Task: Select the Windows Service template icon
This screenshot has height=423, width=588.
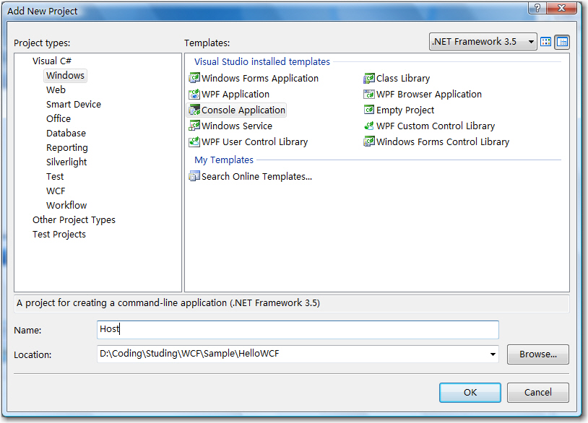Action: click(194, 126)
